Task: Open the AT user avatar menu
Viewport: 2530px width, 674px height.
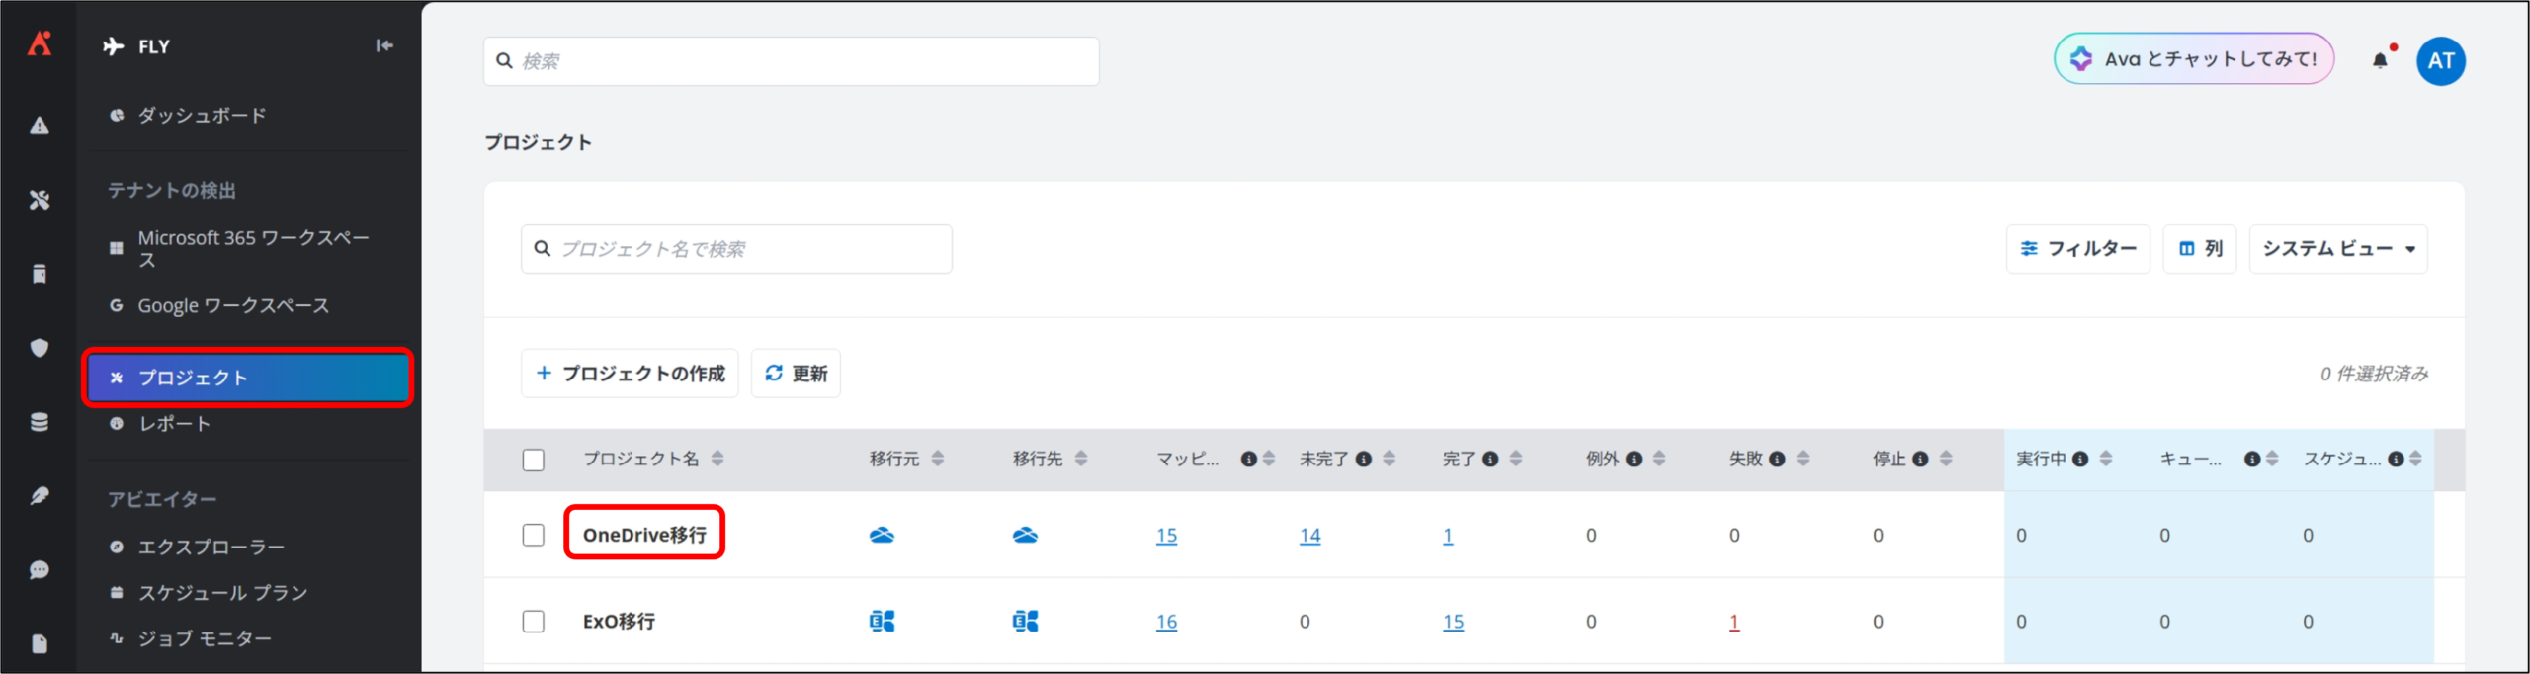Action: pos(2440,61)
